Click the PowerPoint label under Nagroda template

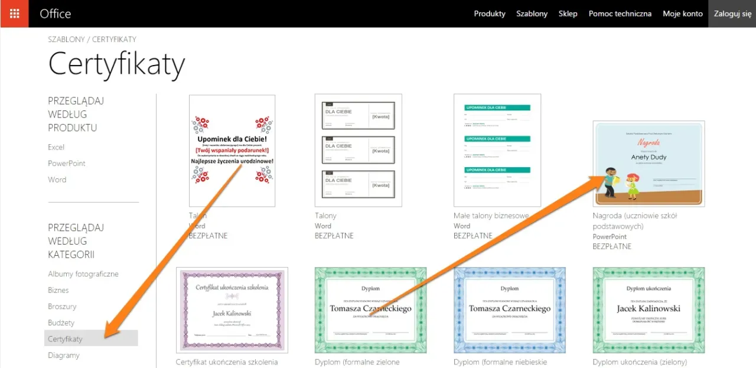610,237
